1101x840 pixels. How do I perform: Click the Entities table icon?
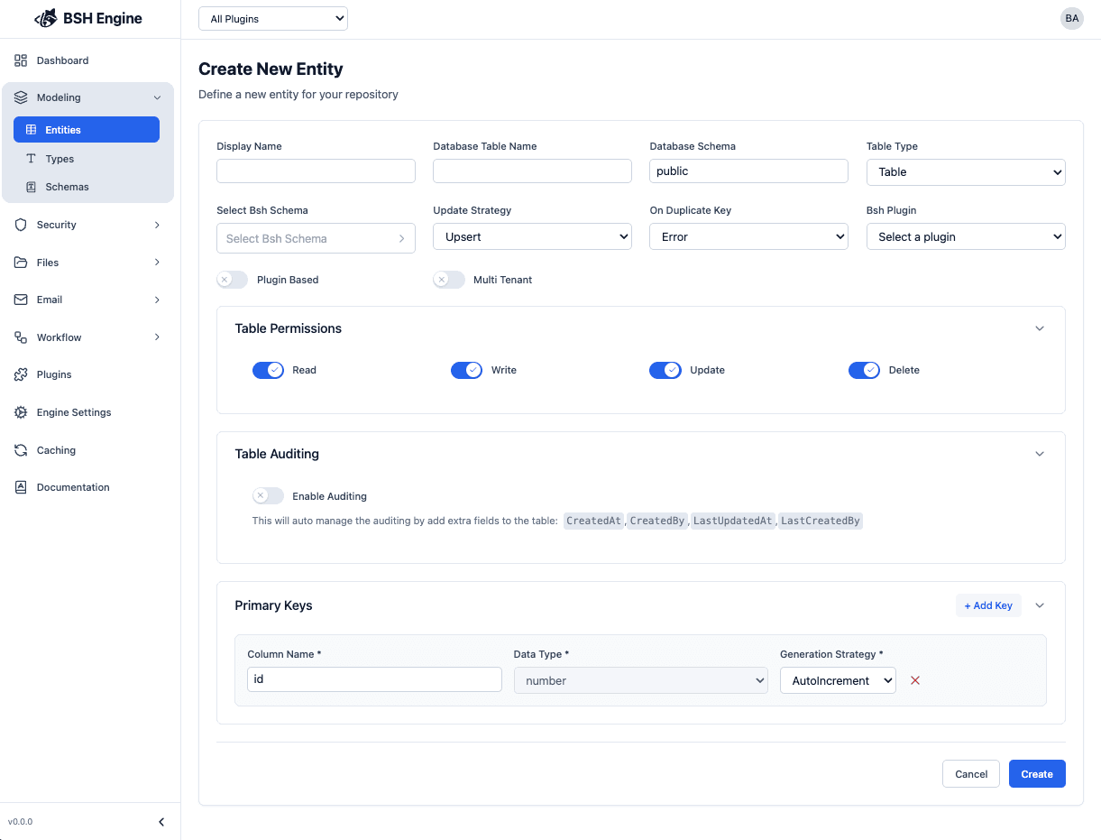pyautogui.click(x=32, y=130)
